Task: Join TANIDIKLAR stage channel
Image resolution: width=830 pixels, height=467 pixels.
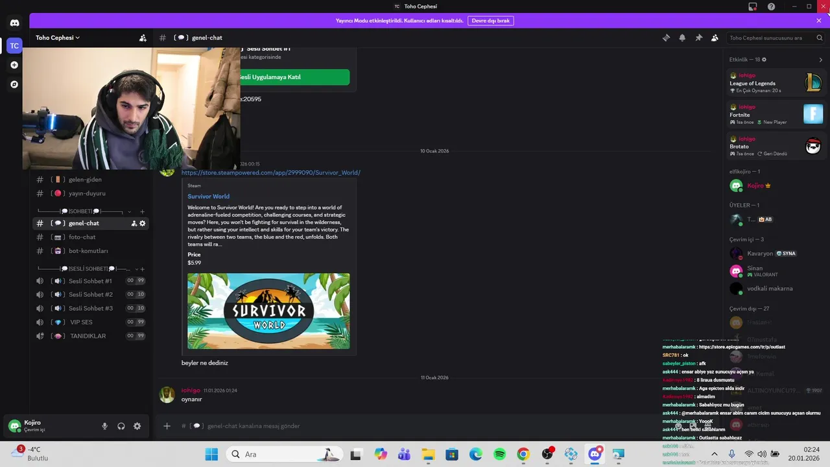Action: 91,336
